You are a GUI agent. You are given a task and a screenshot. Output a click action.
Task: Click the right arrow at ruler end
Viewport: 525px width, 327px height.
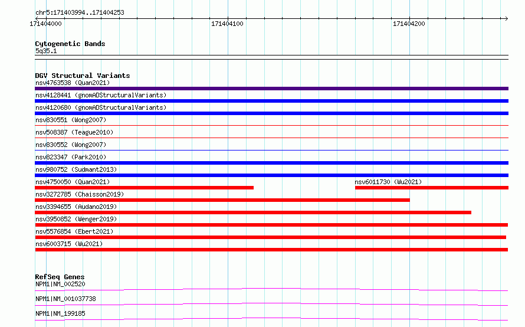tap(506, 18)
